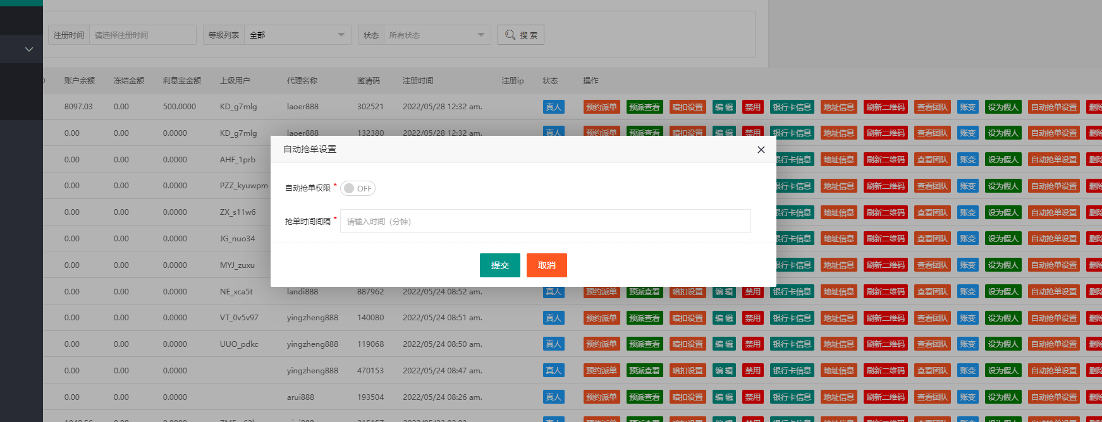The image size is (1102, 422).
Task: Open 地址信息 in the 302521 row
Action: [x=839, y=107]
